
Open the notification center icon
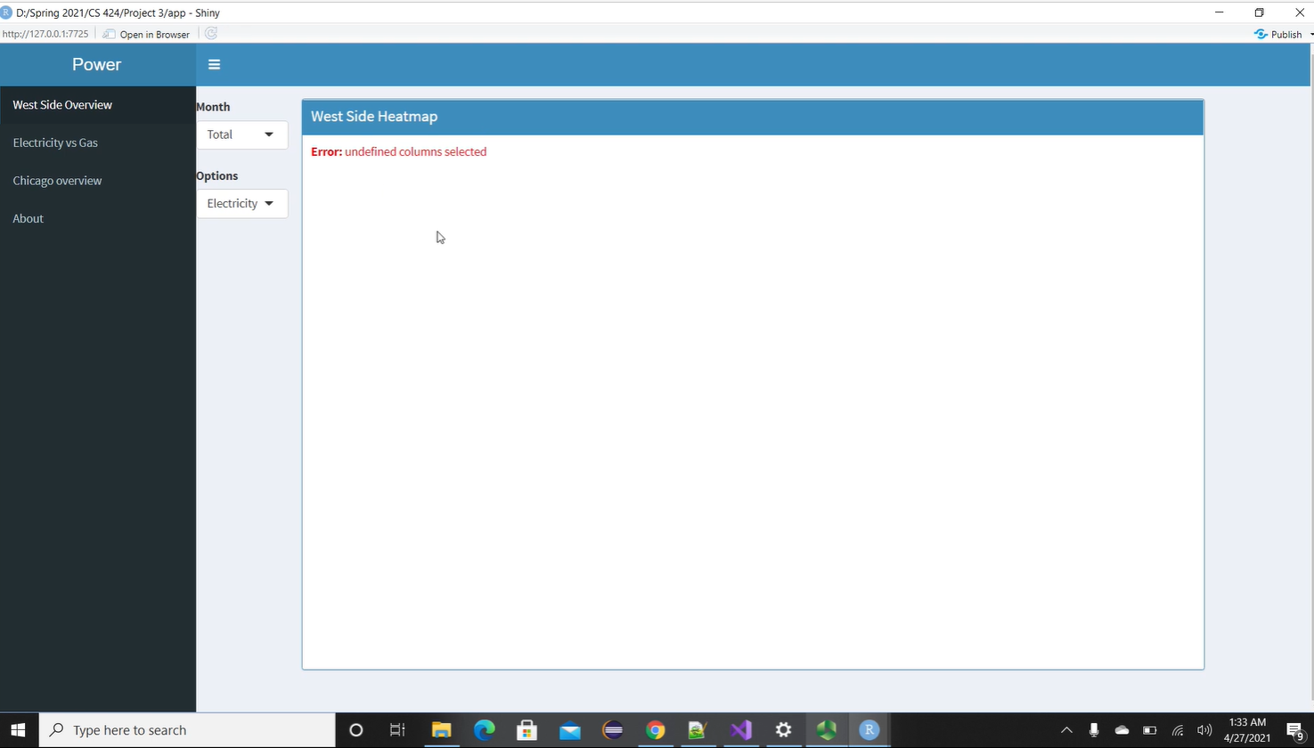[1296, 730]
